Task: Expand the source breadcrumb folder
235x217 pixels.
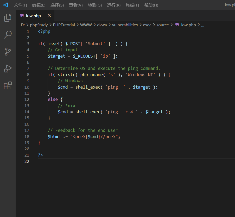Action: [x=163, y=25]
